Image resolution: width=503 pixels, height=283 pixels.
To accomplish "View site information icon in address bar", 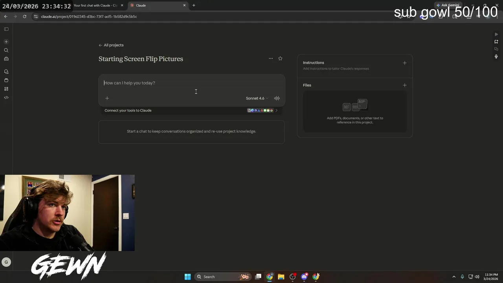I will pos(36,17).
